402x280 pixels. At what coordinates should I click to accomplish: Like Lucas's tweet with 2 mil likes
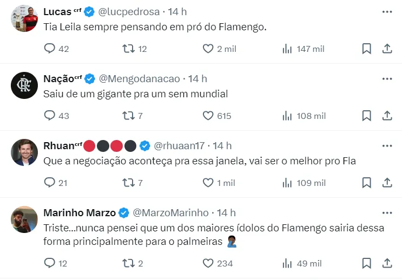pyautogui.click(x=208, y=49)
